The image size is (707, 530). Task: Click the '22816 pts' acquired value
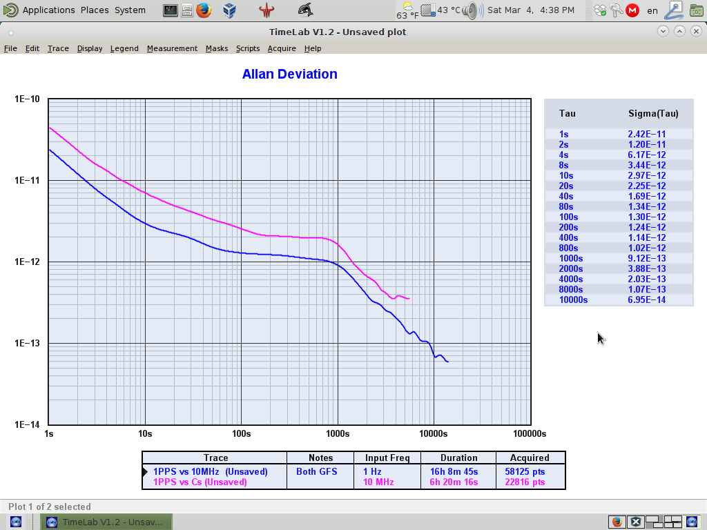(525, 482)
